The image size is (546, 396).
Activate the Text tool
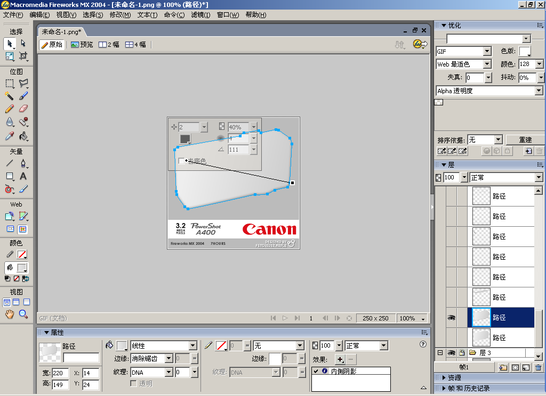[23, 176]
